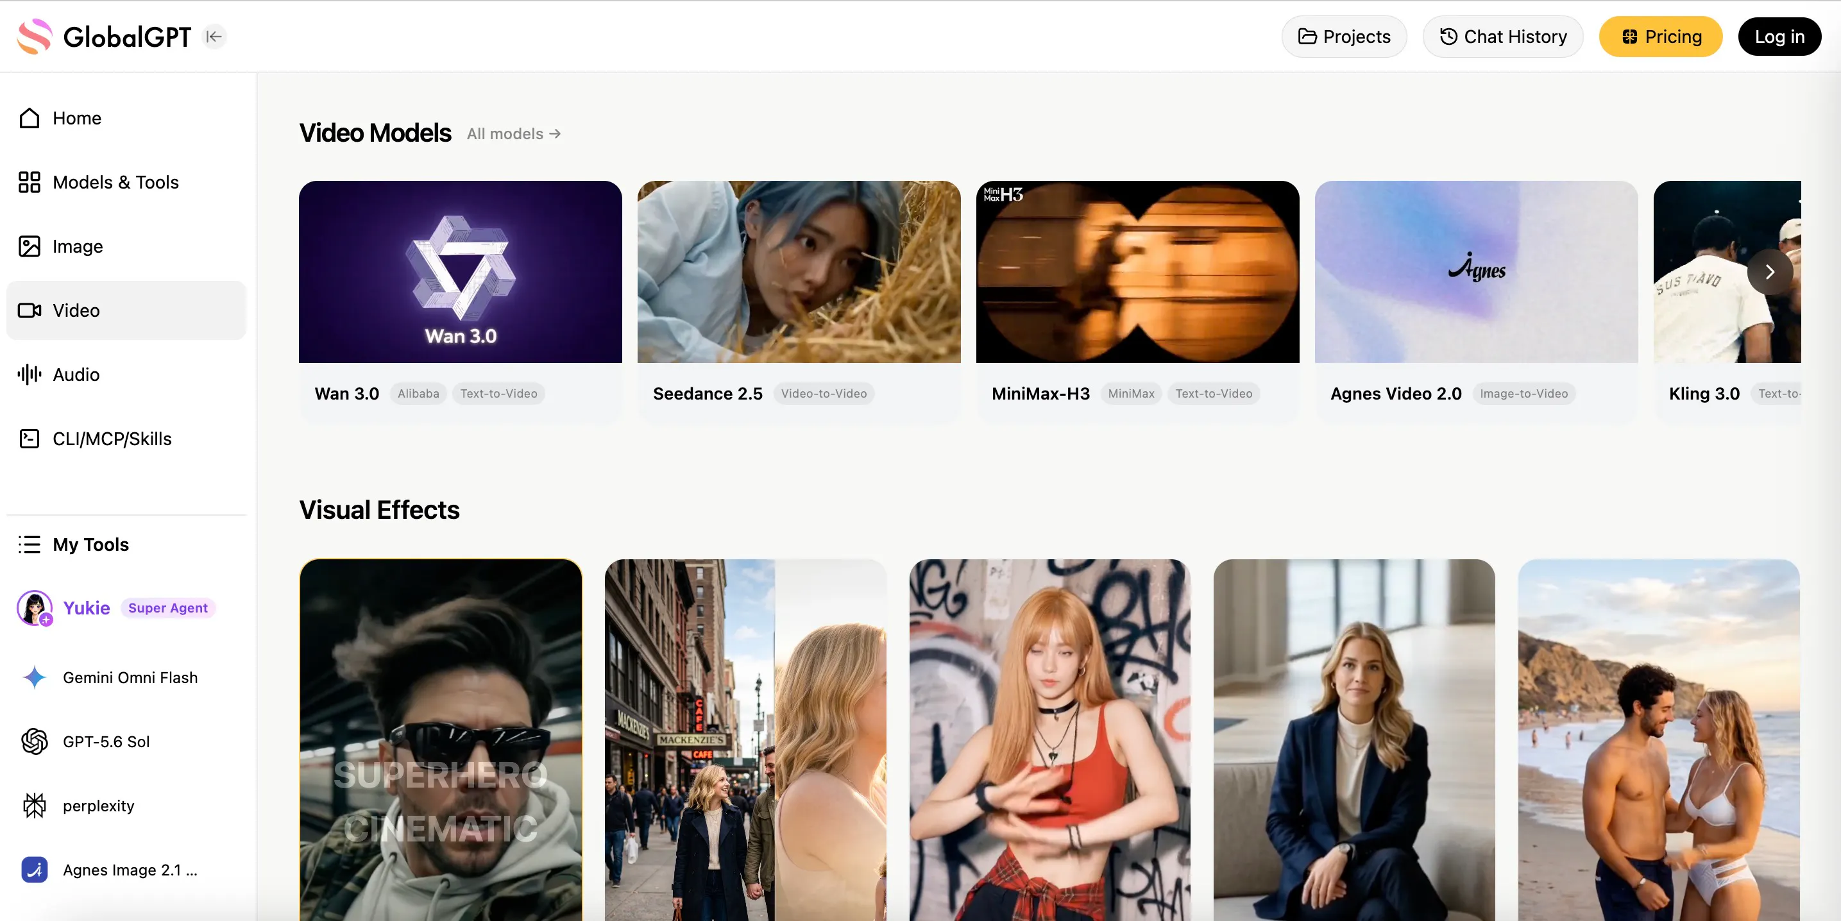The image size is (1841, 921).
Task: Open the Agnes Video 2.0 thumbnail
Action: coord(1477,271)
